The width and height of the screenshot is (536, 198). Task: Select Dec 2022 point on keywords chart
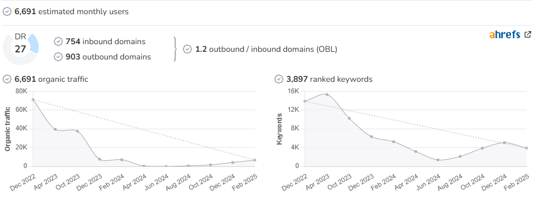pyautogui.click(x=305, y=101)
